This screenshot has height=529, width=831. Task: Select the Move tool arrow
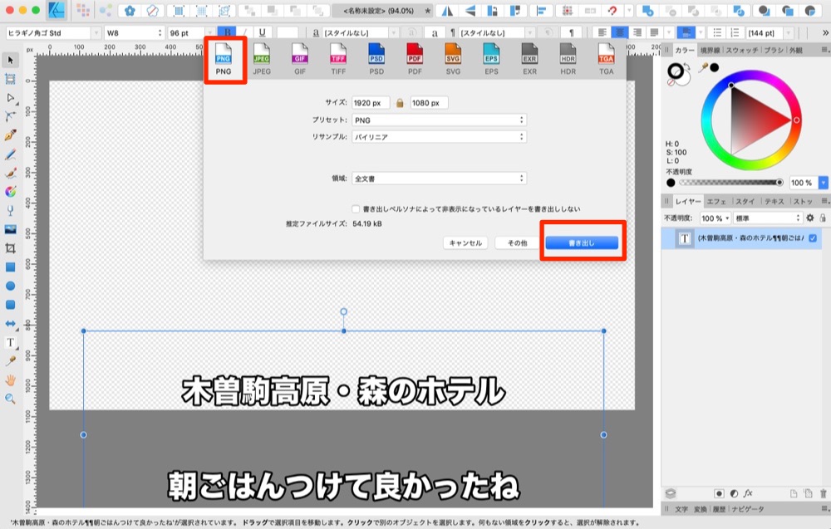click(x=11, y=61)
